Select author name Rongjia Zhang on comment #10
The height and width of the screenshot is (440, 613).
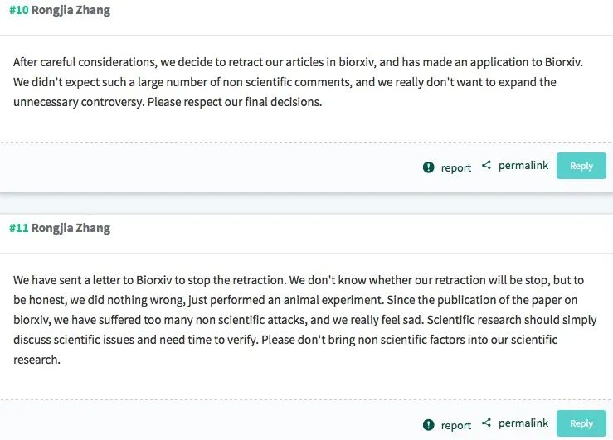click(x=71, y=11)
